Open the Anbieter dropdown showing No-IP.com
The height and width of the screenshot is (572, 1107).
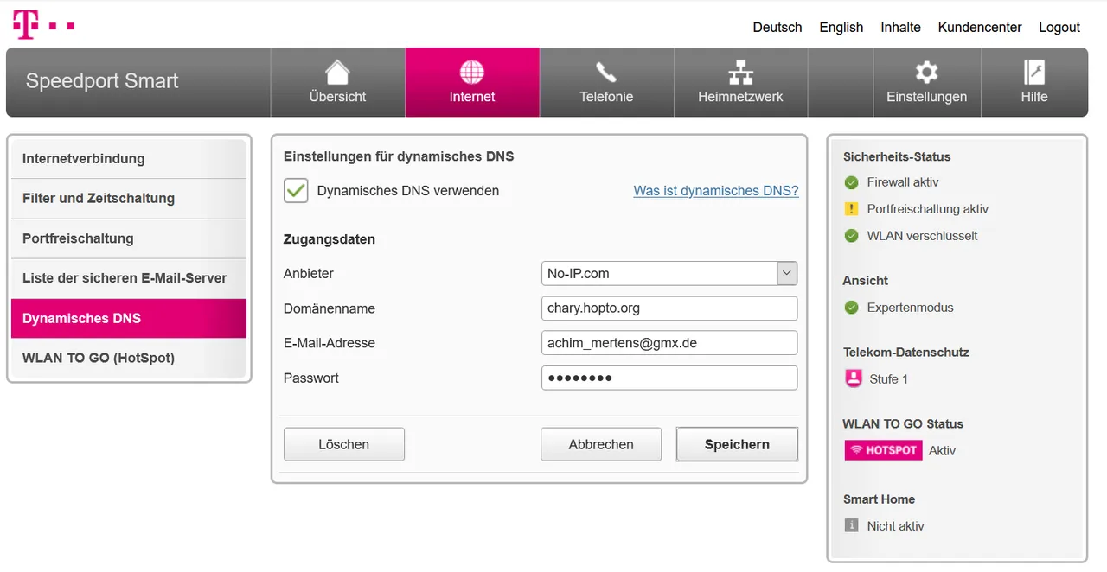tap(669, 273)
